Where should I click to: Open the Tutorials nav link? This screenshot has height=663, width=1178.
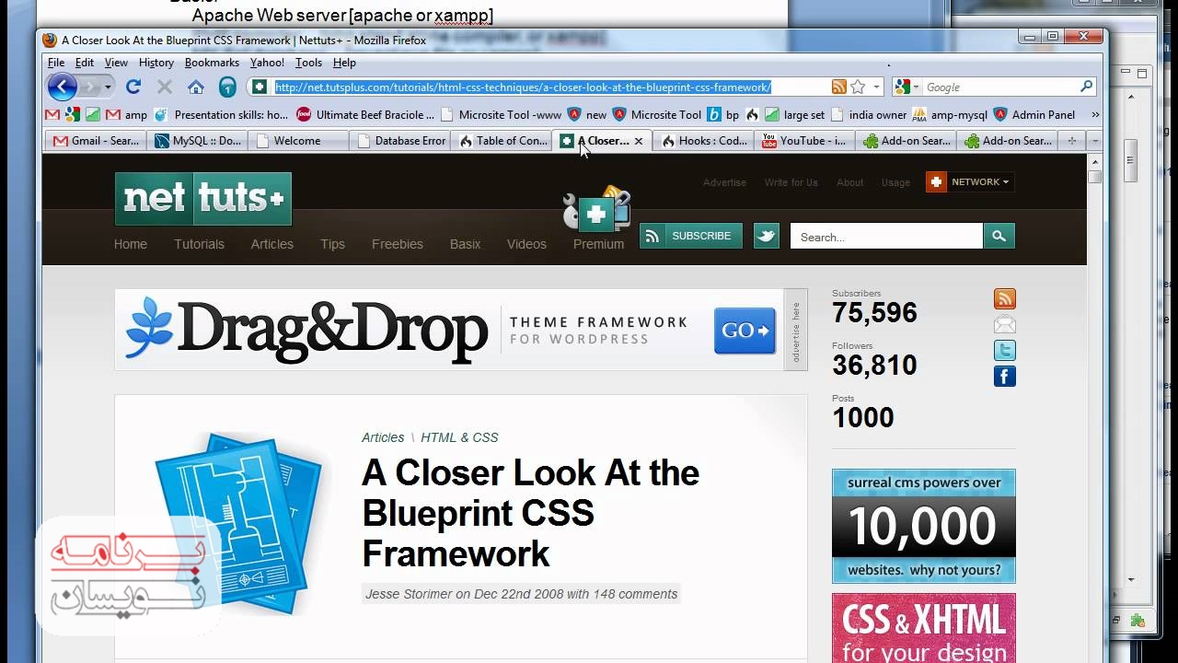coord(199,244)
